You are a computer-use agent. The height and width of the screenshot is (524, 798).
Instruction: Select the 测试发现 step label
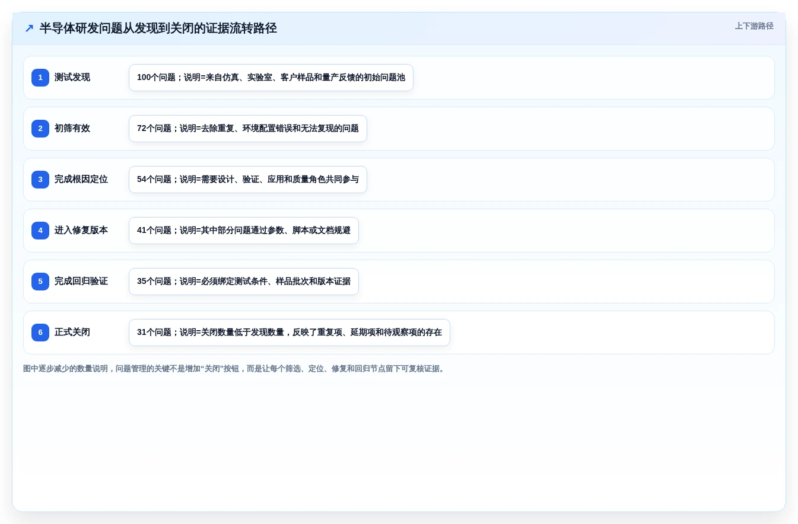(x=72, y=77)
